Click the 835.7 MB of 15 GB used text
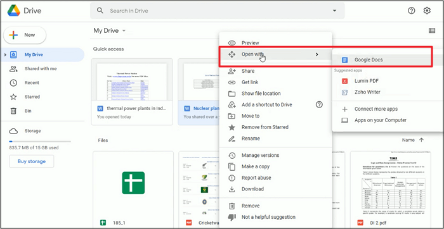 click(34, 147)
